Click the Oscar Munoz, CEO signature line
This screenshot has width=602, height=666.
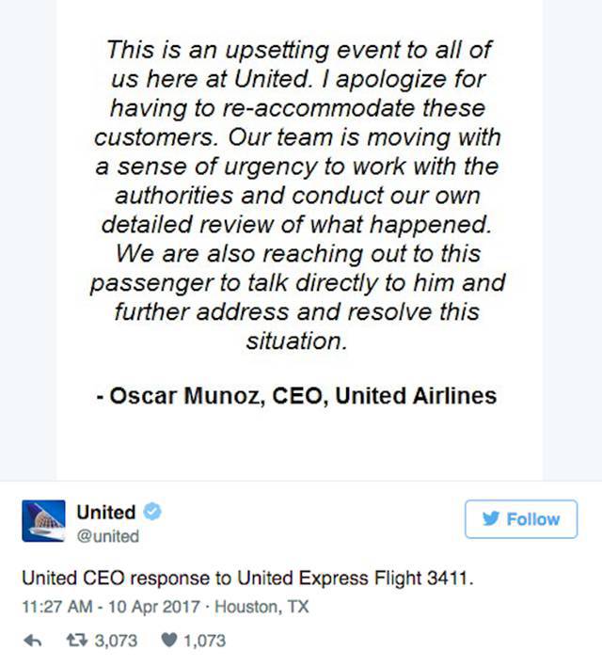pos(296,396)
